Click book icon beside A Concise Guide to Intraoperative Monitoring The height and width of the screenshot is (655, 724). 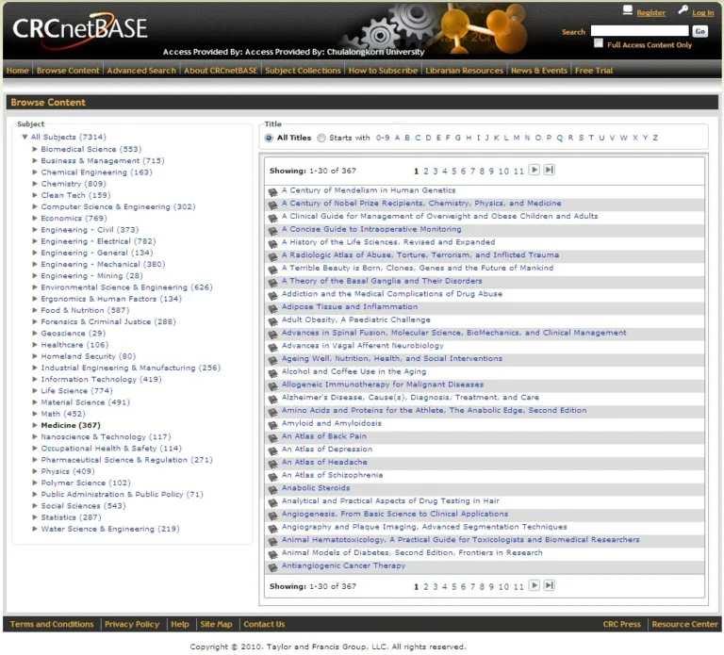pyautogui.click(x=272, y=230)
